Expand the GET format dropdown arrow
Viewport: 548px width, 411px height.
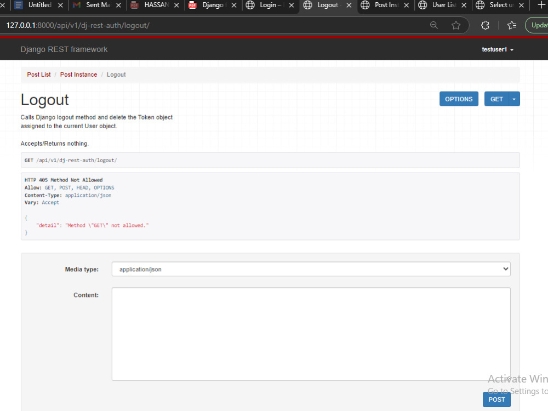pos(514,99)
